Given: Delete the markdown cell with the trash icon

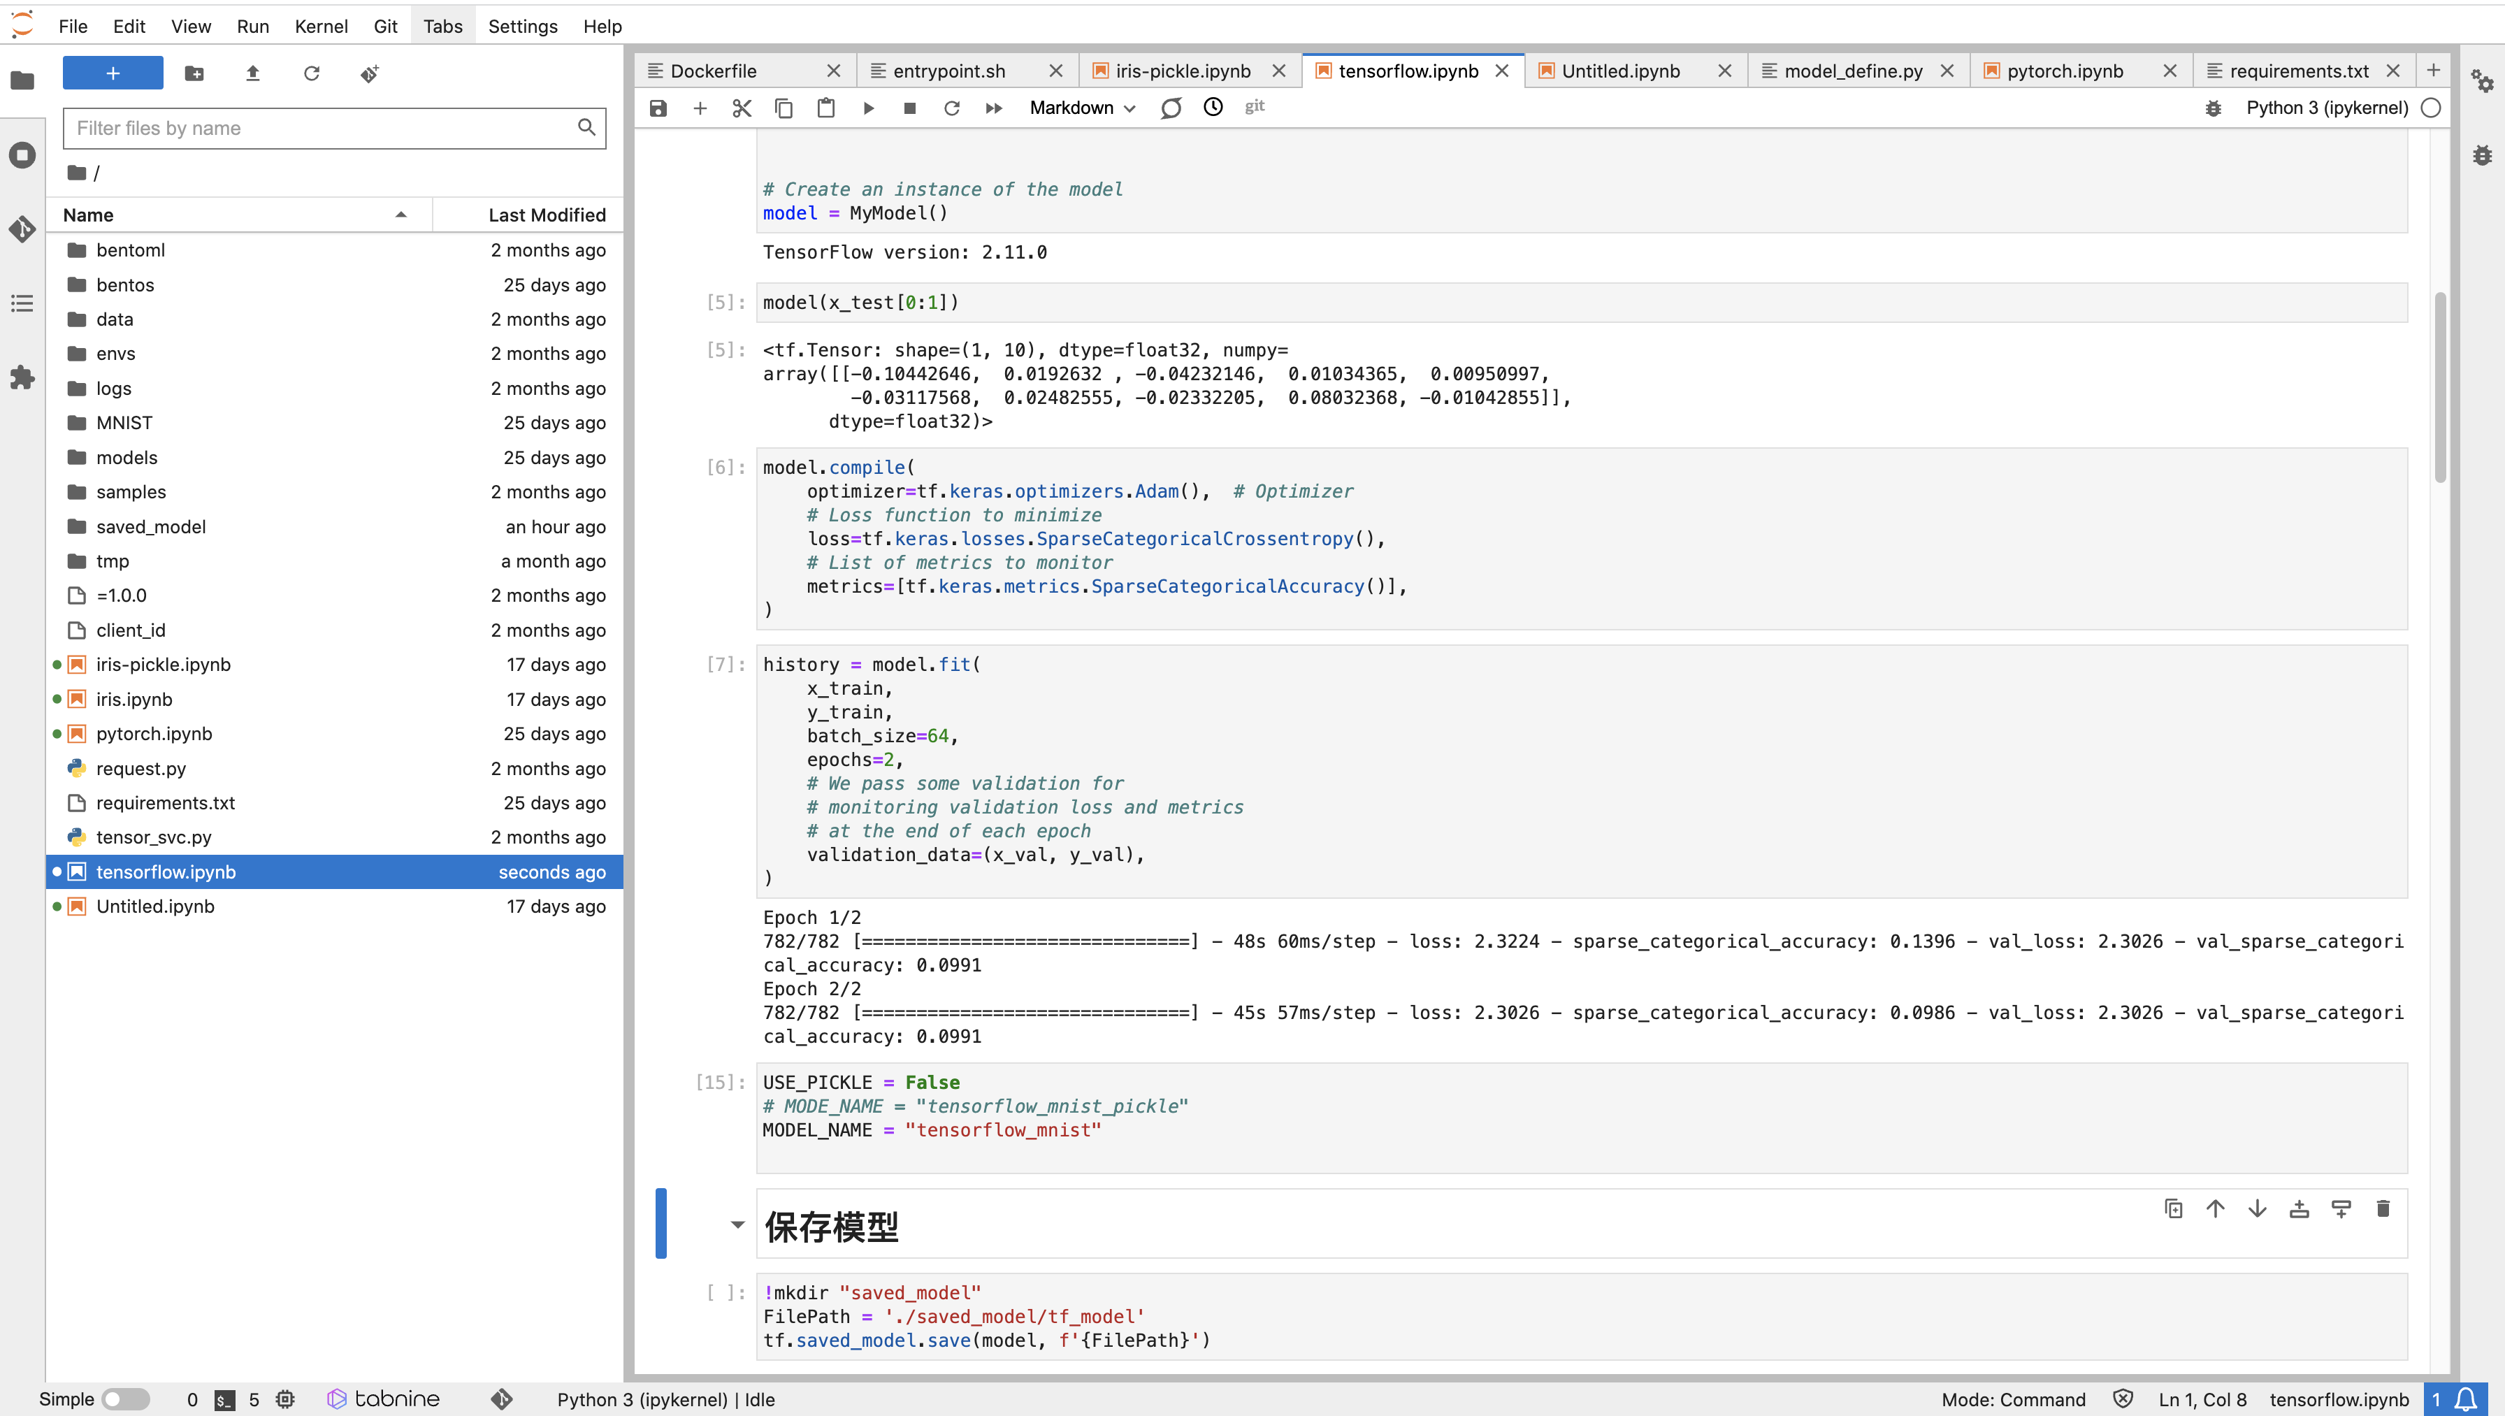Looking at the screenshot, I should pyautogui.click(x=2383, y=1209).
